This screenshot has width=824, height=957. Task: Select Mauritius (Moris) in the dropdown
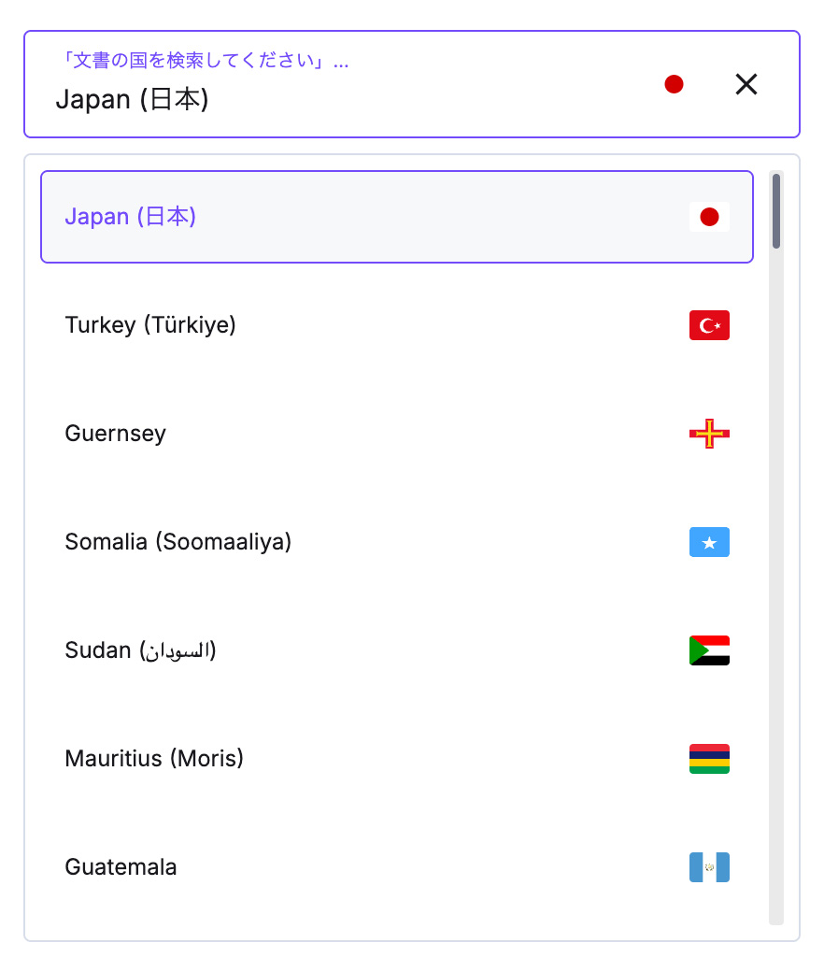tap(397, 759)
